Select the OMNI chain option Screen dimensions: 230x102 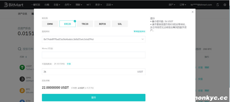coord(50,24)
